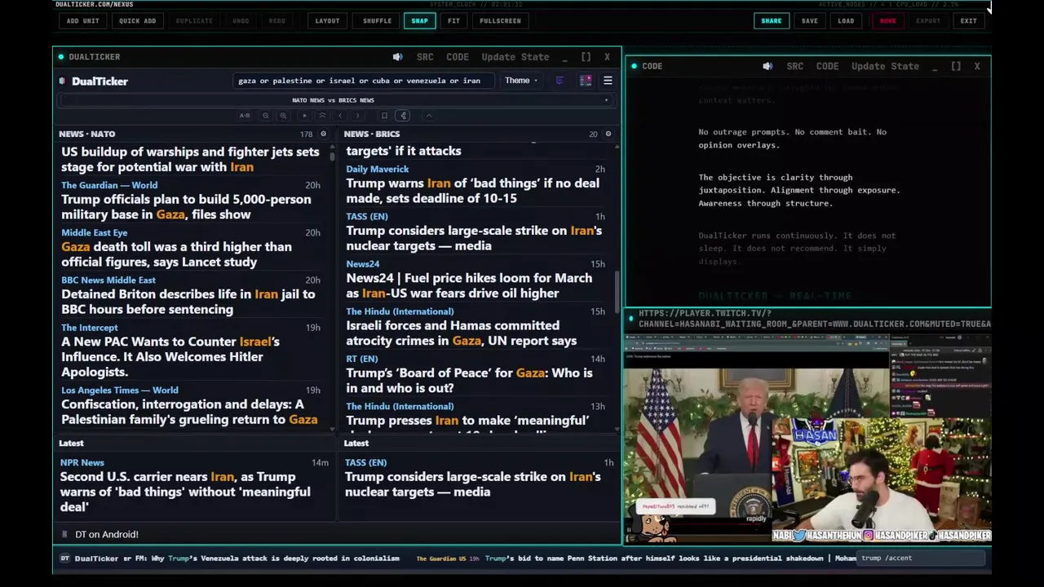Open 'Trump warns Iran of bad things' headline
Image resolution: width=1044 pixels, height=587 pixels.
[473, 191]
